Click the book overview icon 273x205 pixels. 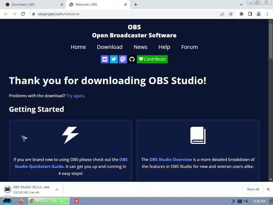(x=198, y=135)
